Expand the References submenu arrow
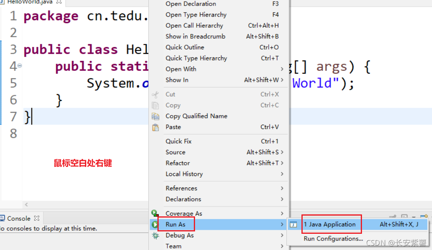Image resolution: width=432 pixels, height=250 pixels. pos(282,188)
